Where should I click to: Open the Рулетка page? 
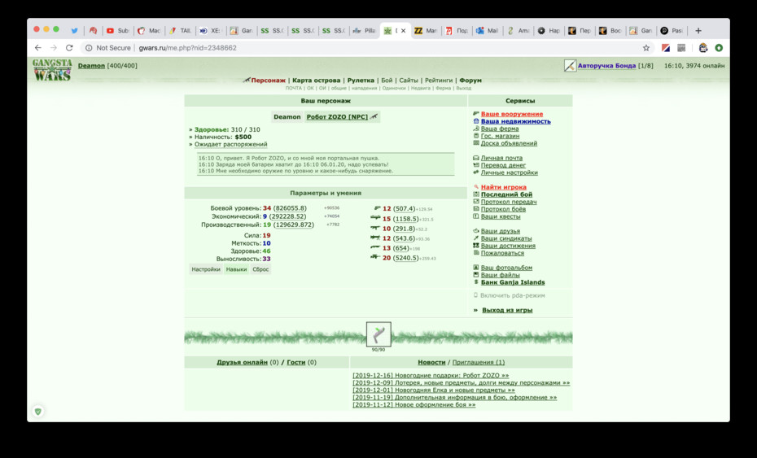(x=361, y=80)
